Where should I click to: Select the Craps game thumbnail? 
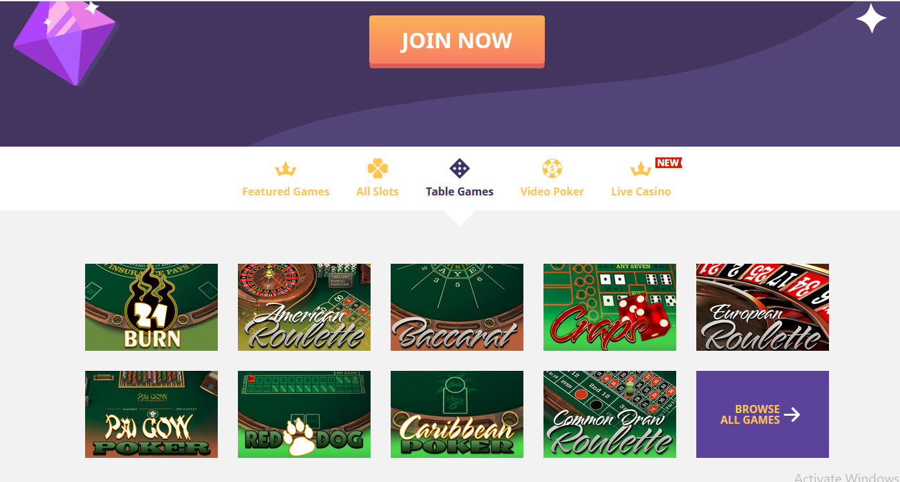coord(610,307)
